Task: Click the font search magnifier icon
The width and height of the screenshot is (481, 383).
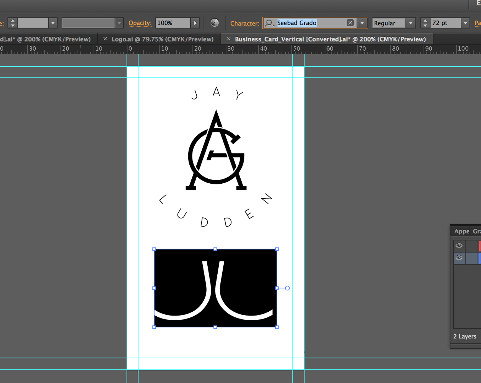Action: 269,23
